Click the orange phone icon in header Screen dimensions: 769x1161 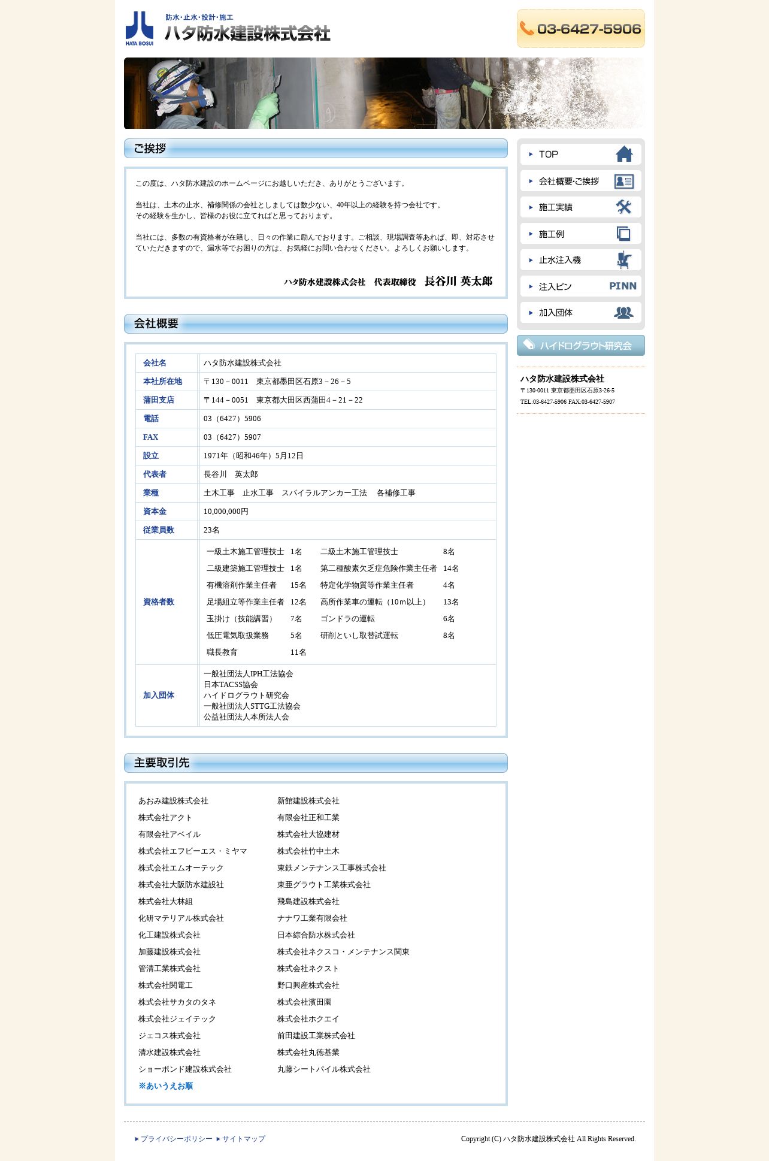tap(526, 28)
